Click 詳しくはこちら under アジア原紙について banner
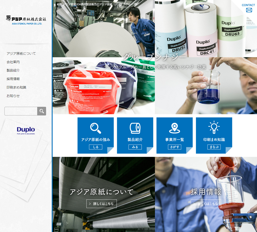 102,204
